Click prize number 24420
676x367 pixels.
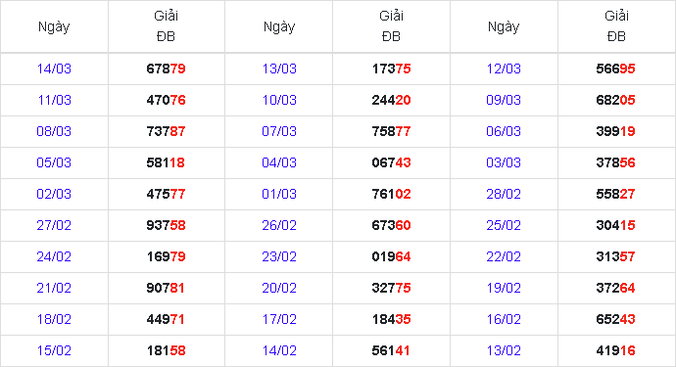point(392,100)
